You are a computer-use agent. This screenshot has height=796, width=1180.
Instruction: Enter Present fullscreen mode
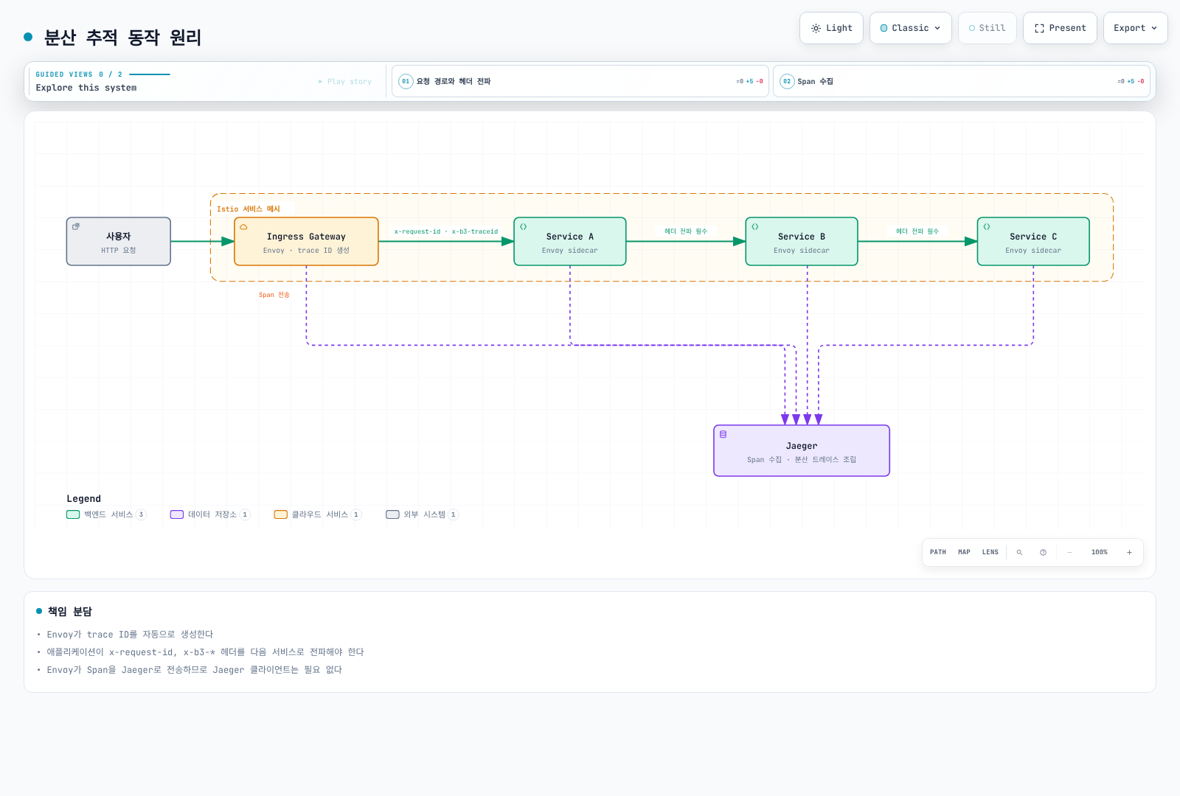[1060, 28]
